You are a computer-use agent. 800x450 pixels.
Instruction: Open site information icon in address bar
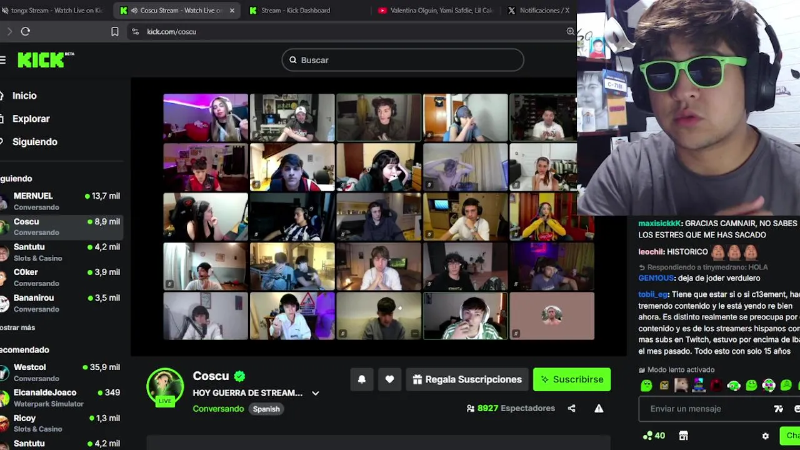click(135, 31)
